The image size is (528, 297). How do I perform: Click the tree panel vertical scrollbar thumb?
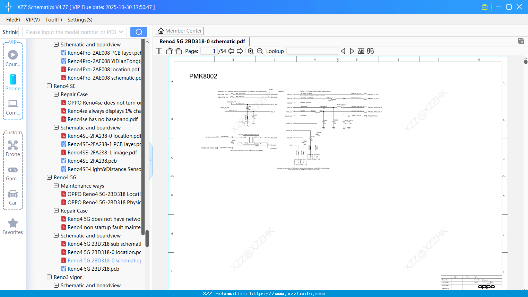(147, 238)
